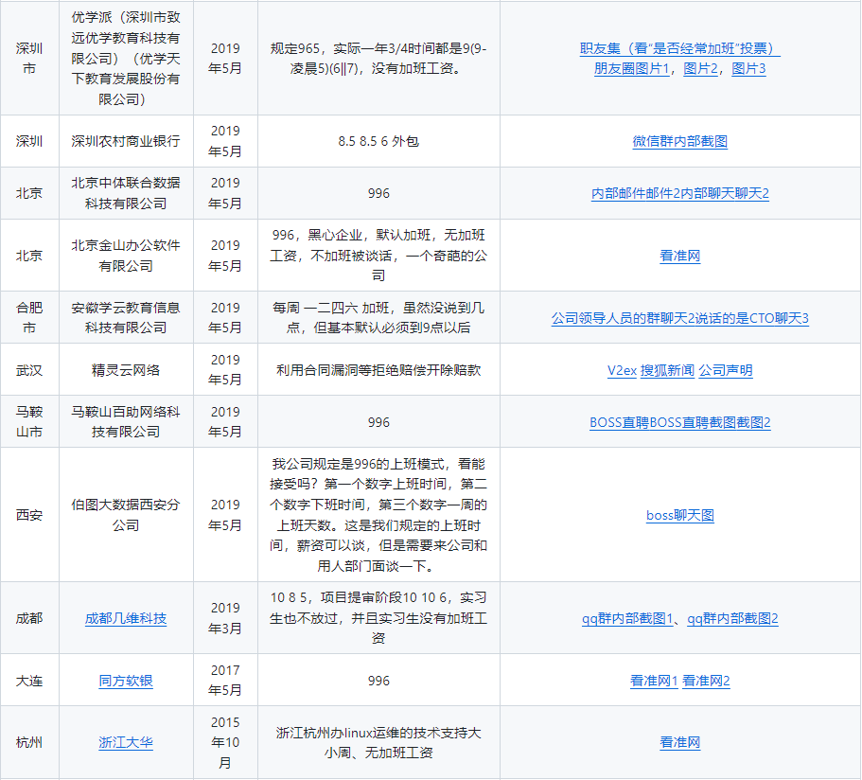Select 利用合同漏洞等拒绝赔偿开除赔款 text
This screenshot has height=780, width=862.
378,370
